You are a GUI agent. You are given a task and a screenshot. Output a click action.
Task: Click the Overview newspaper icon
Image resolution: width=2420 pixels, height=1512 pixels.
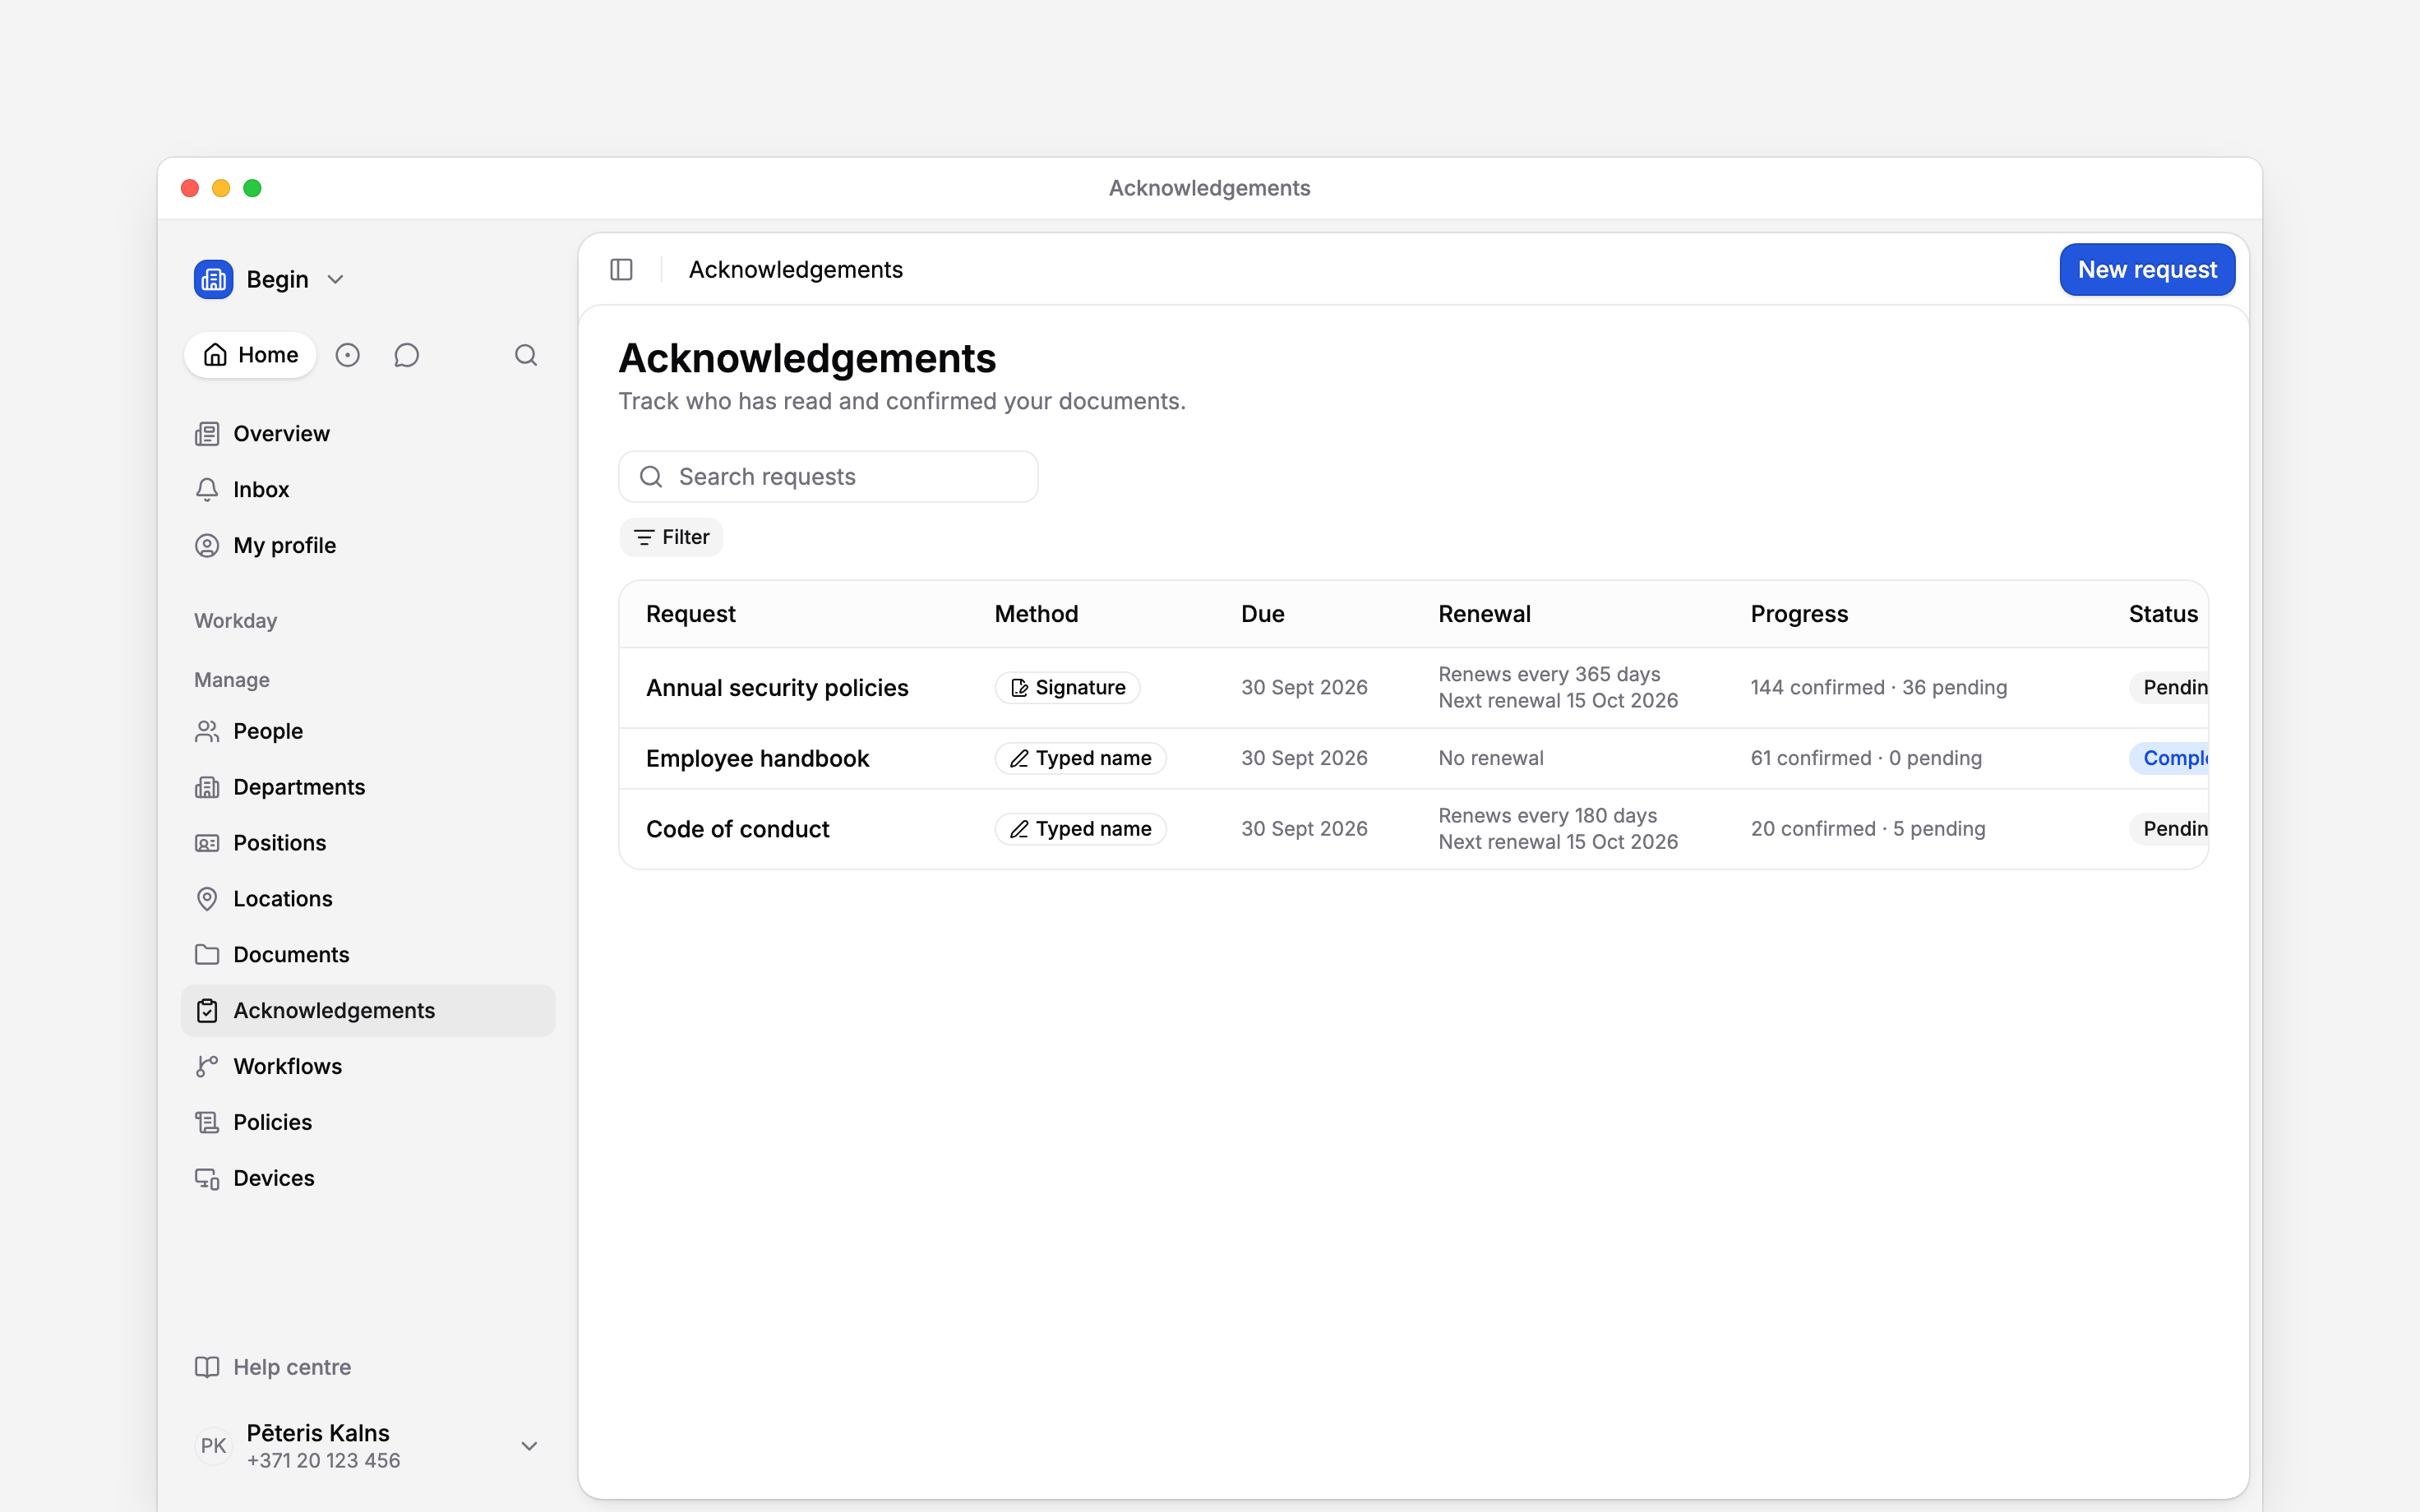(207, 434)
